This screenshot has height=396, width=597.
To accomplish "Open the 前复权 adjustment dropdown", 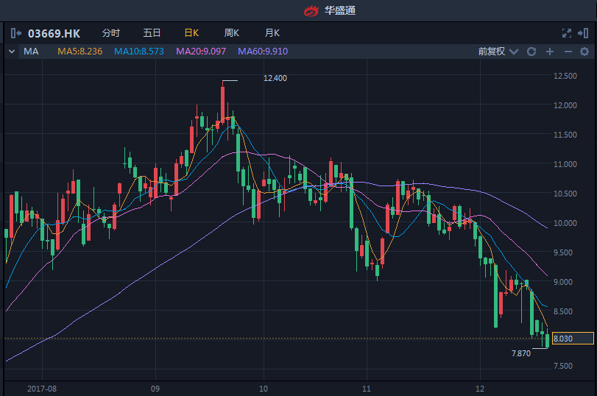I will 498,52.
